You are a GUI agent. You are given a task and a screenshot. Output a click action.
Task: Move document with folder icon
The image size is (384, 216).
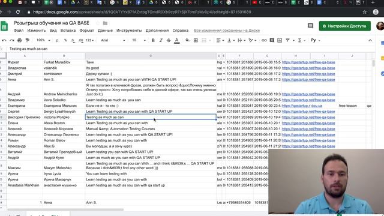pyautogui.click(x=105, y=23)
